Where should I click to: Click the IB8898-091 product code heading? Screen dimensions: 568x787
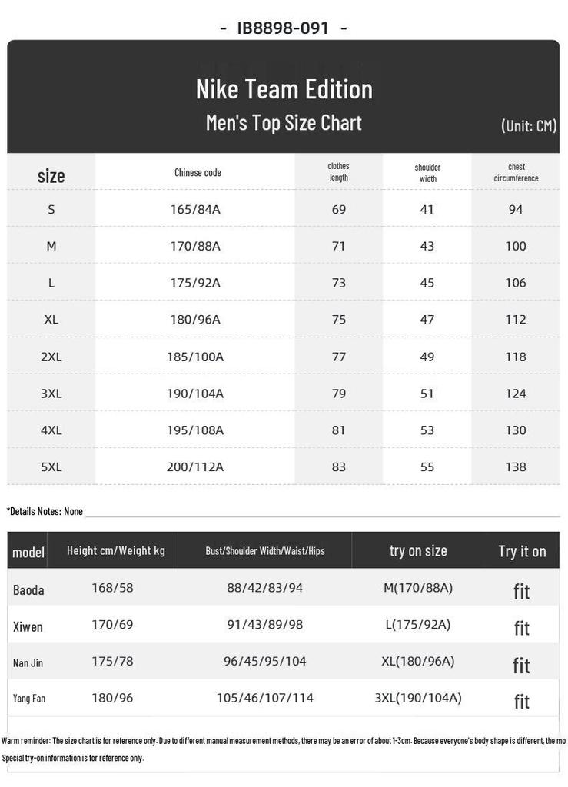[x=284, y=28]
